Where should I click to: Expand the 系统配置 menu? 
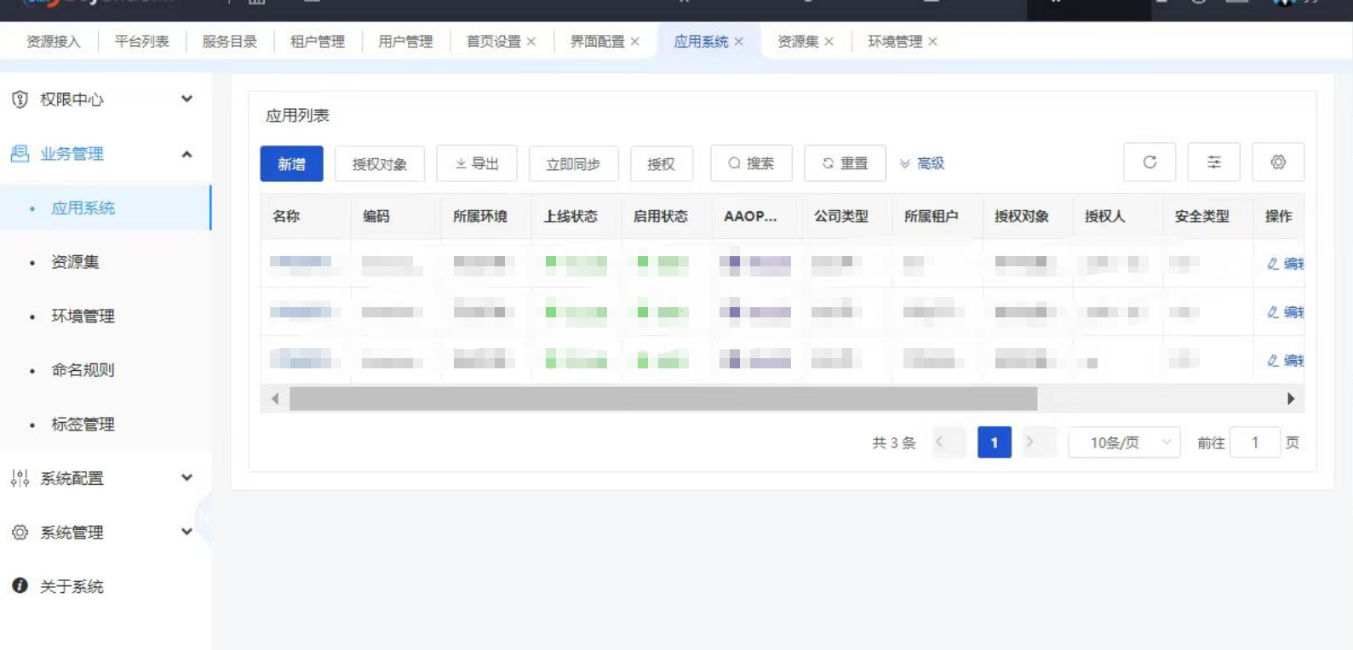(x=187, y=478)
